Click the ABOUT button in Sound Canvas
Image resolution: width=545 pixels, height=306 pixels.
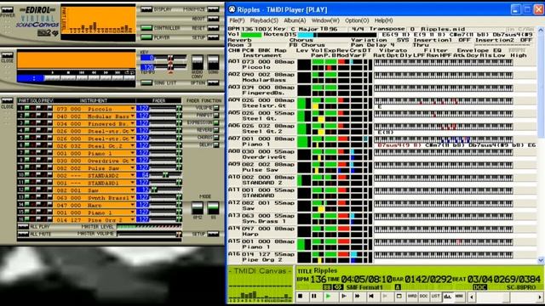coord(213,19)
